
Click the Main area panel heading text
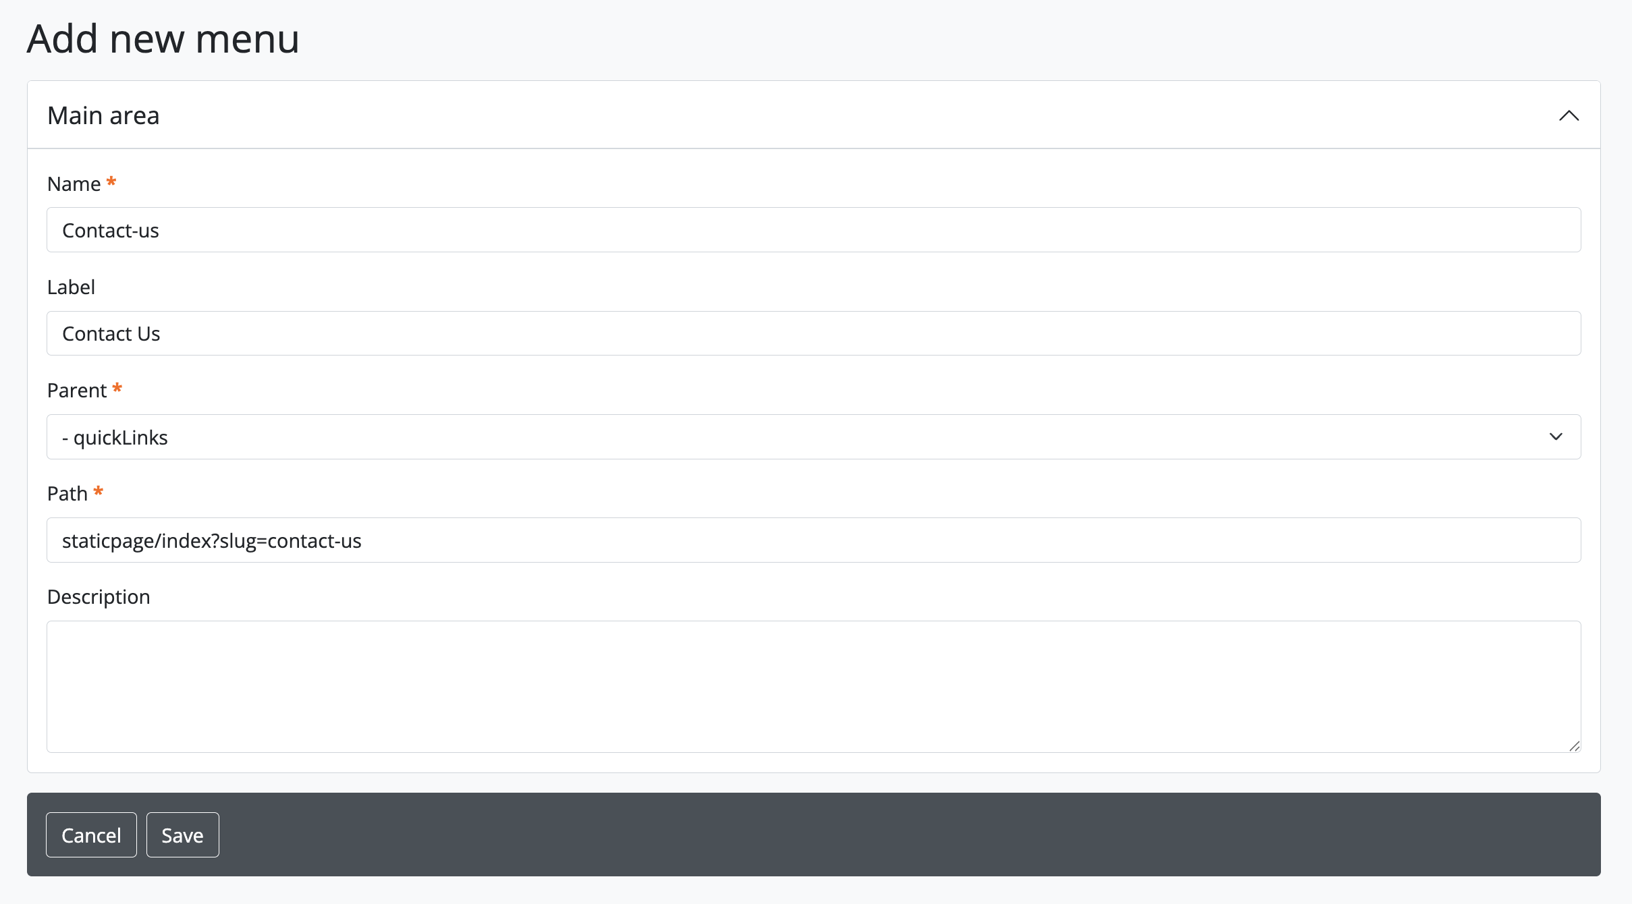[103, 116]
